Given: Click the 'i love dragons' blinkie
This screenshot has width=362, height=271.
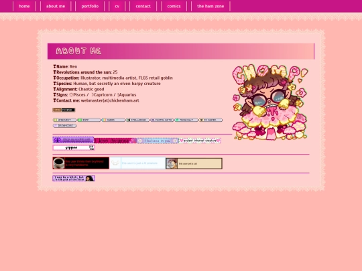Looking at the screenshot, I should (115, 141).
